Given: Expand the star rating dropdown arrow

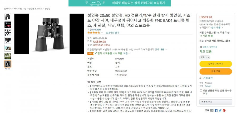Looking at the screenshot, I should [x=102, y=33].
